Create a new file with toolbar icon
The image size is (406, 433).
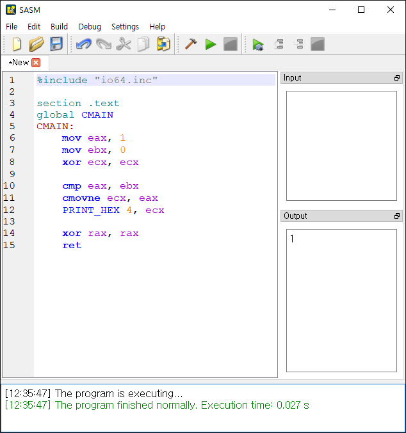coord(17,44)
